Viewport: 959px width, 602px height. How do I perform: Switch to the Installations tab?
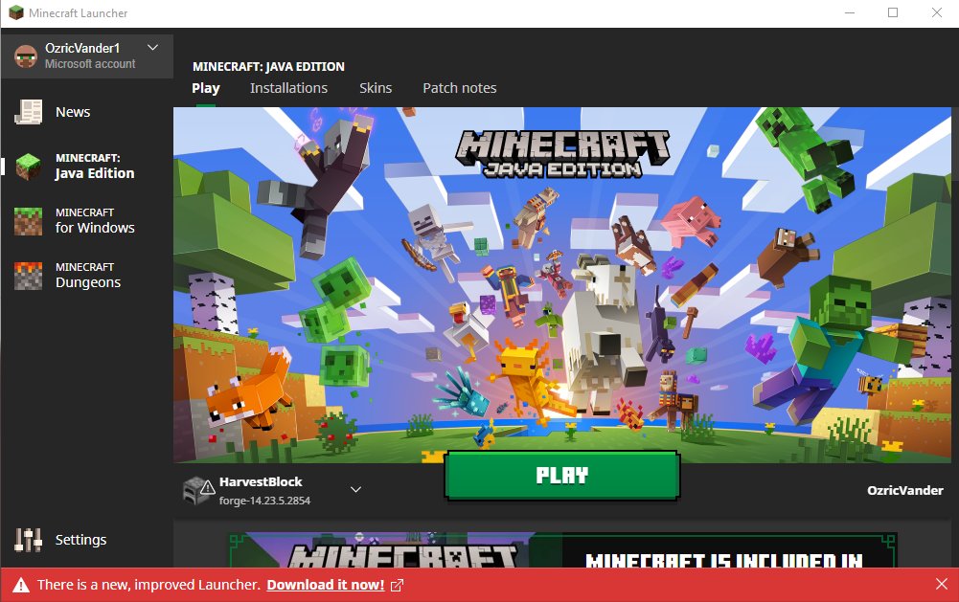288,88
